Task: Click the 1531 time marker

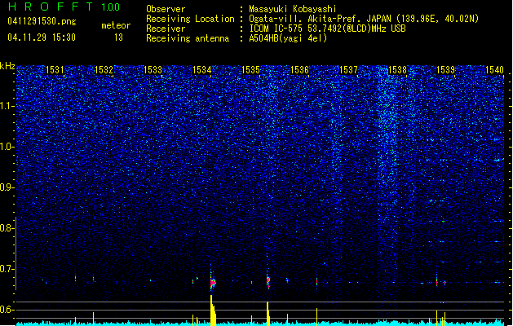Action: point(55,69)
